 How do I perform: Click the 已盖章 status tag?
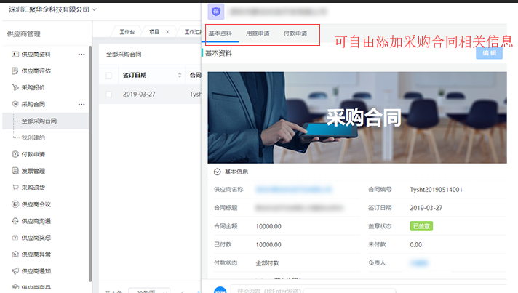[x=421, y=226]
